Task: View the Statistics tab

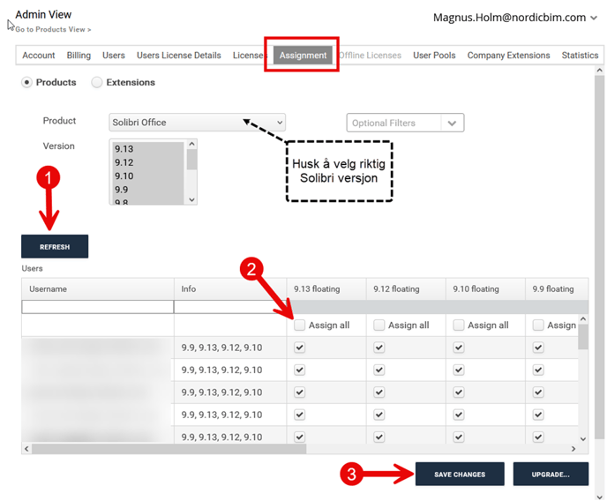Action: (580, 56)
